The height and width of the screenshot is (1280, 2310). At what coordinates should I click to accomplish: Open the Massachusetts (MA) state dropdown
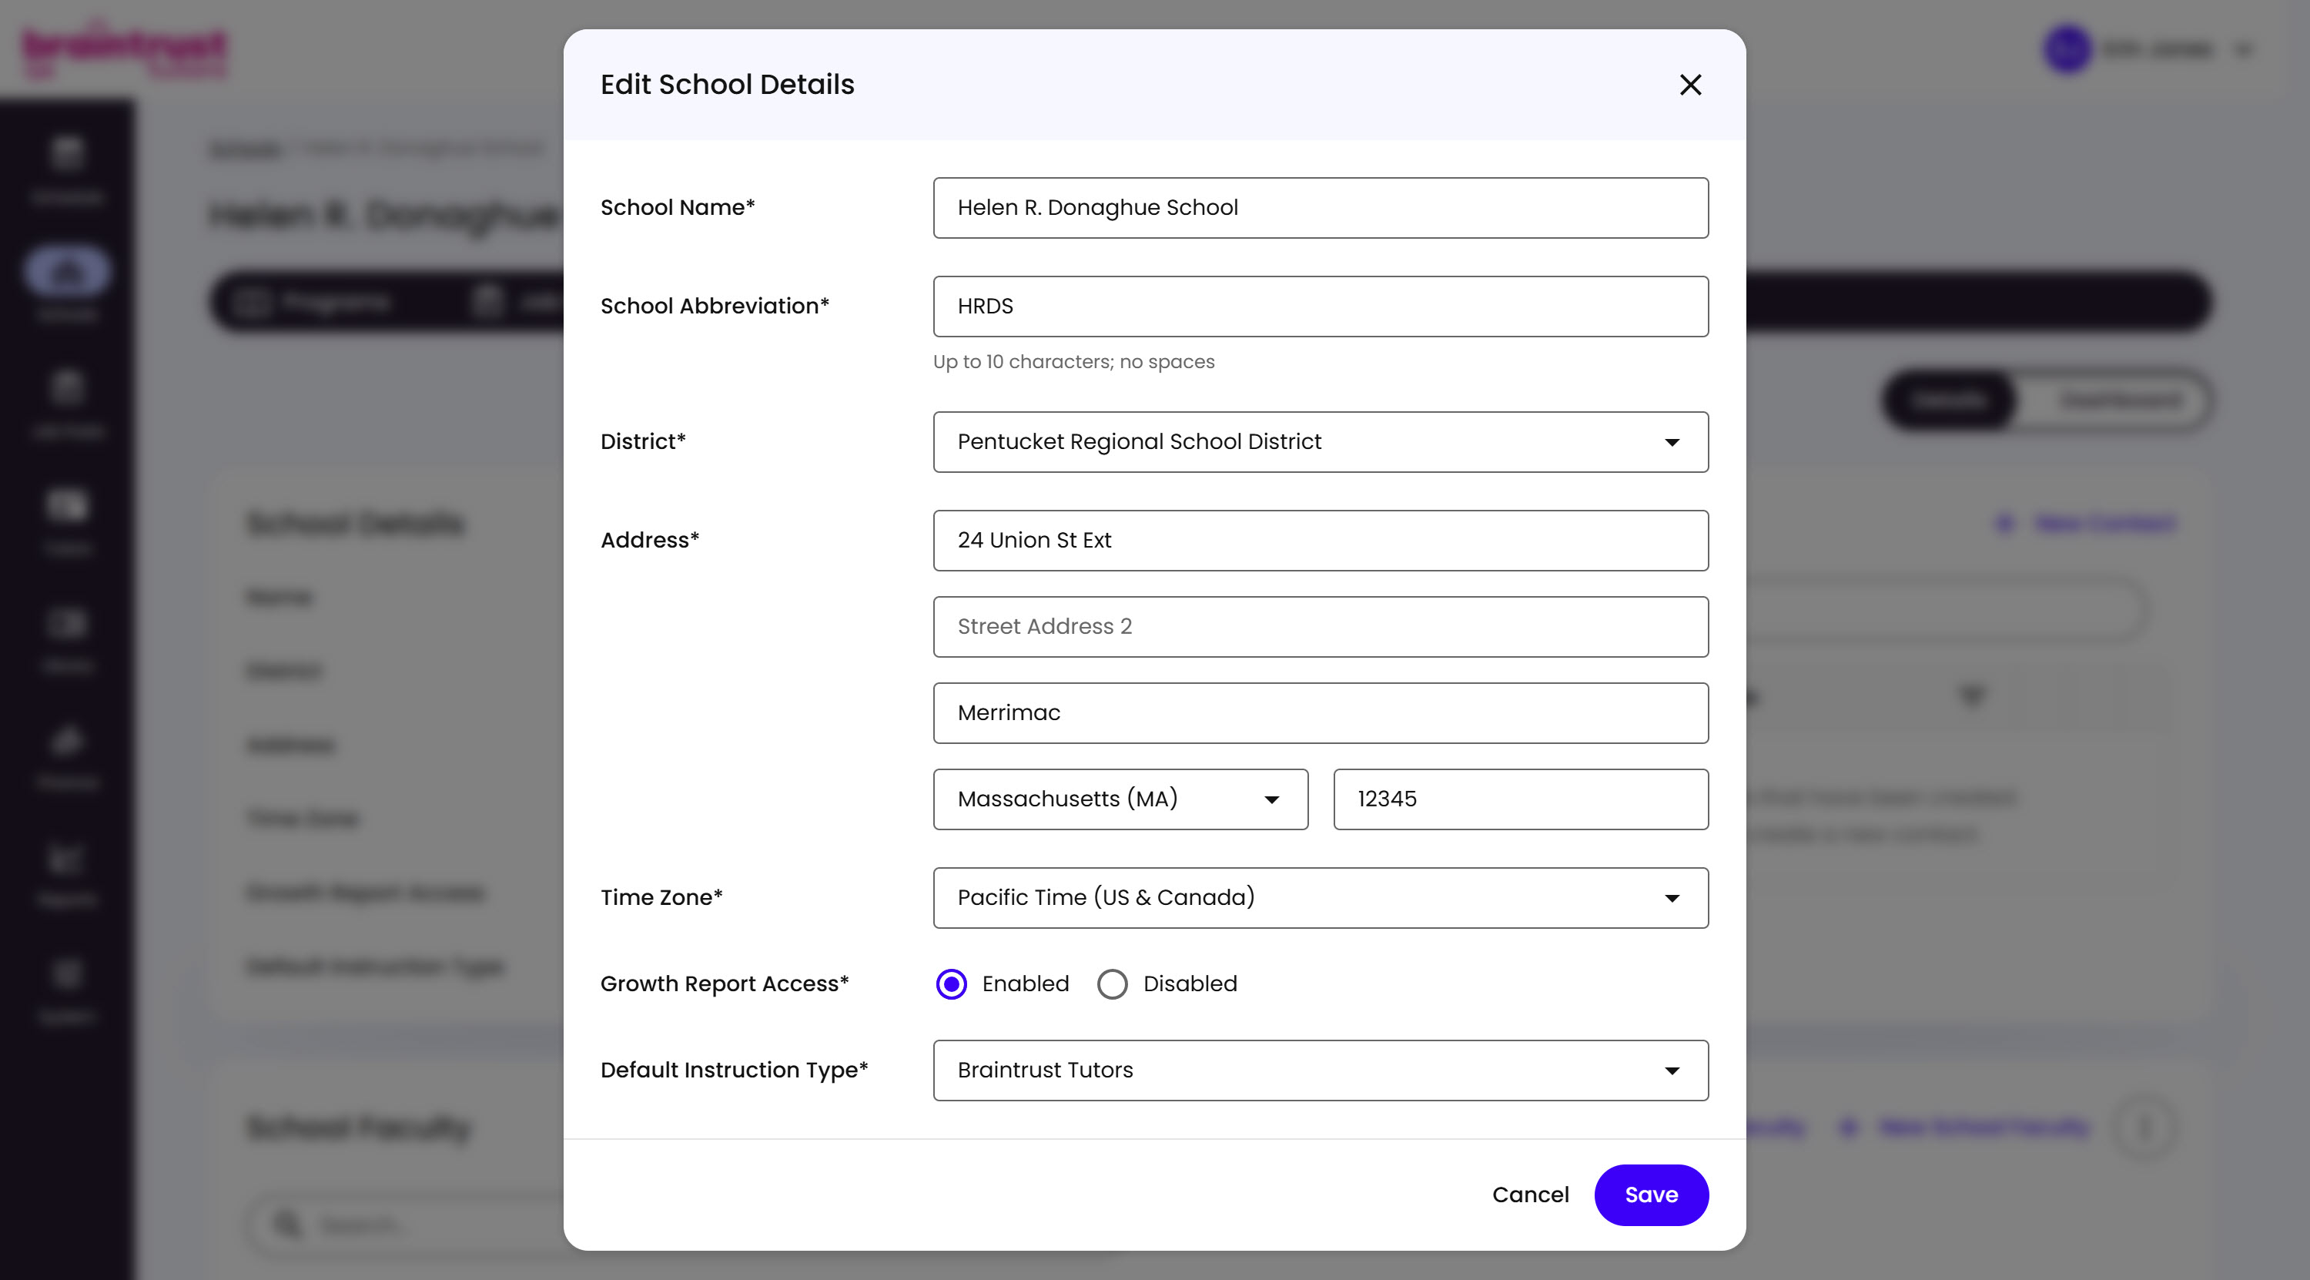1120,799
